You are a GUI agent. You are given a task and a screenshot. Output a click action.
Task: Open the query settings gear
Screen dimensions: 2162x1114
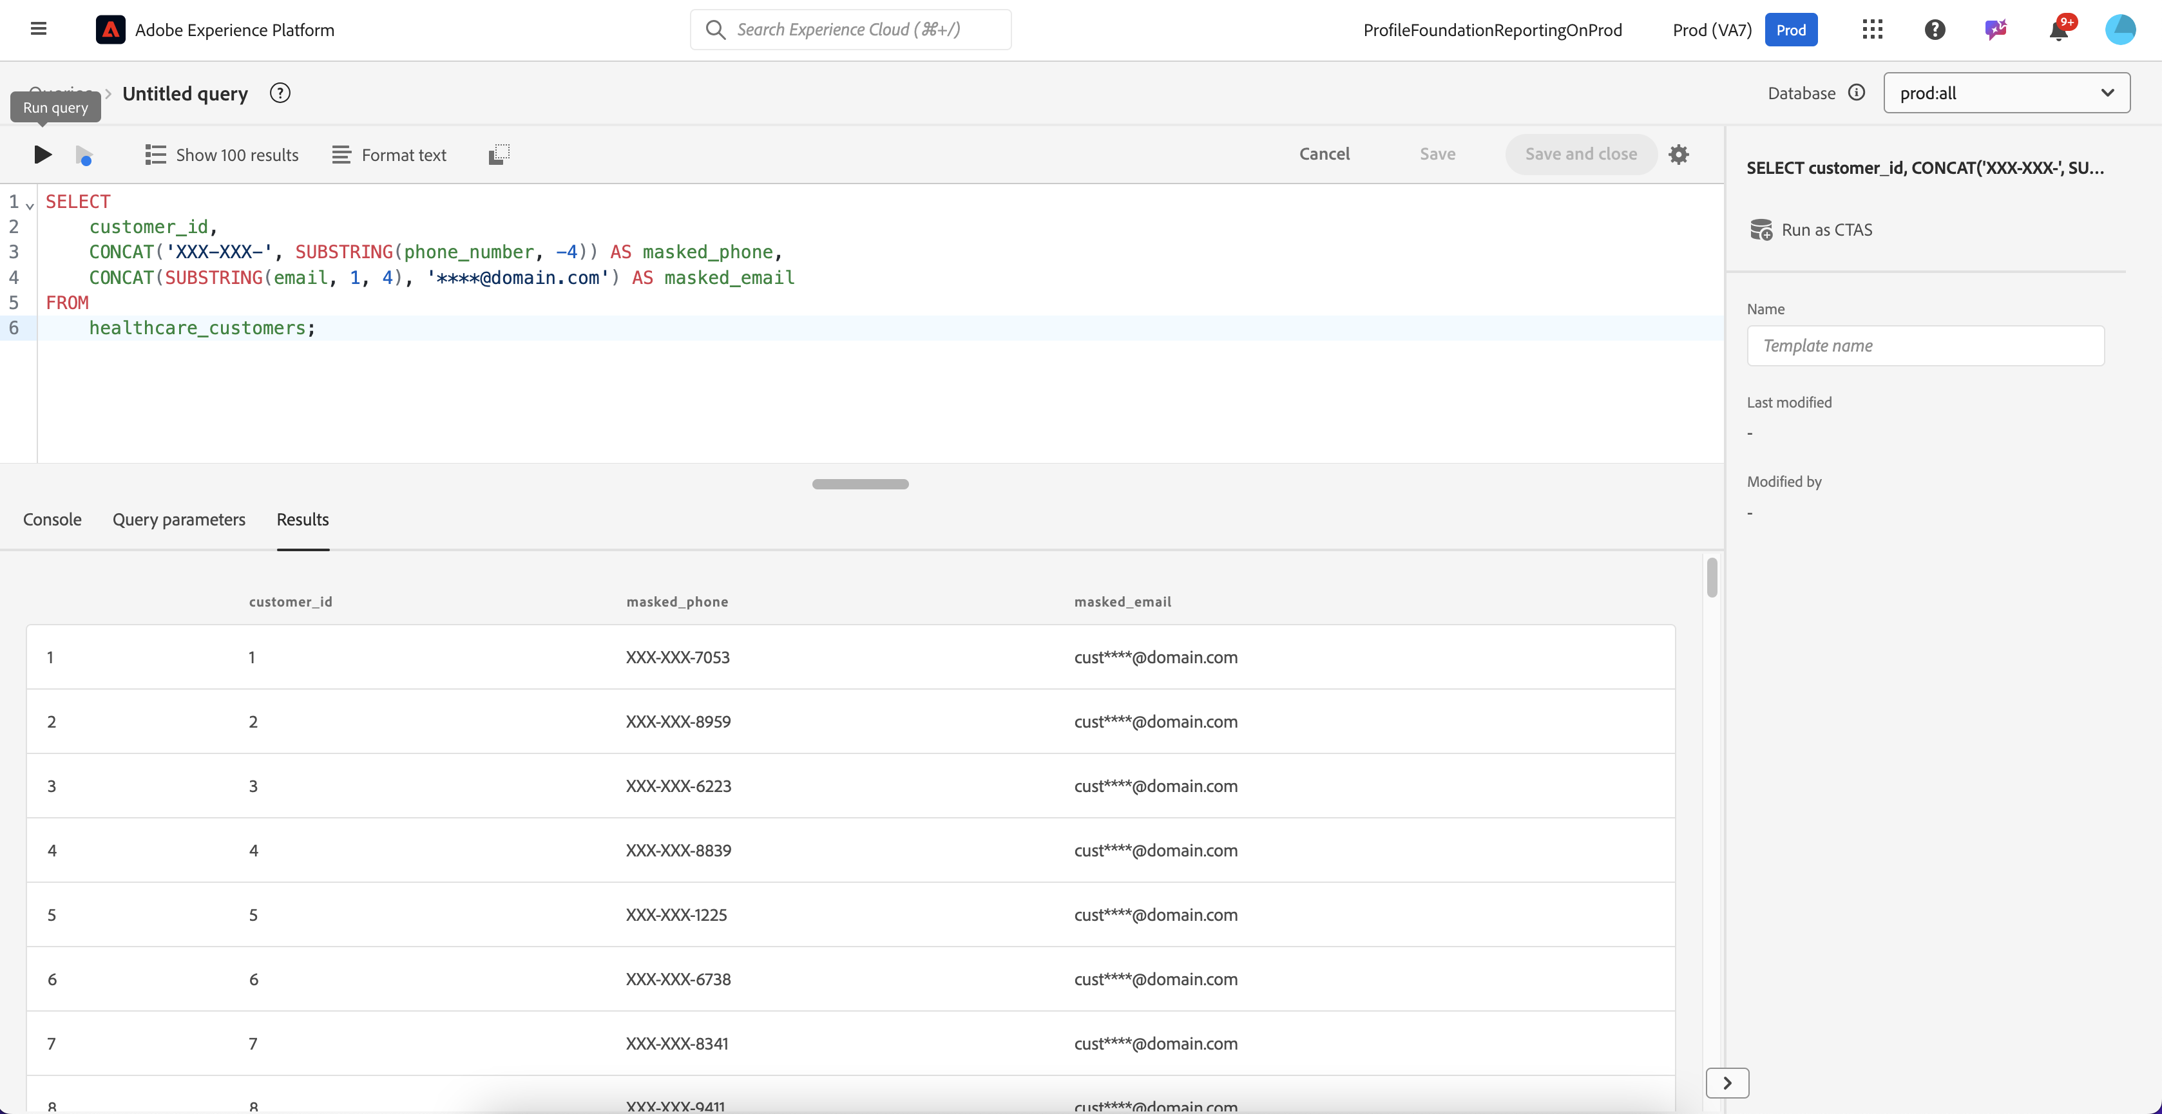1679,155
